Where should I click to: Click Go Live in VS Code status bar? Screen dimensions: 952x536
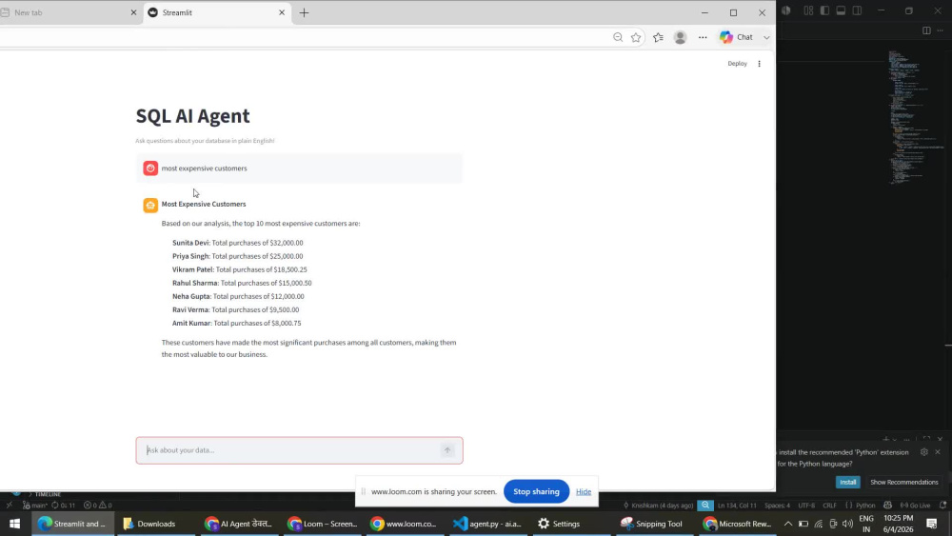[916, 505]
